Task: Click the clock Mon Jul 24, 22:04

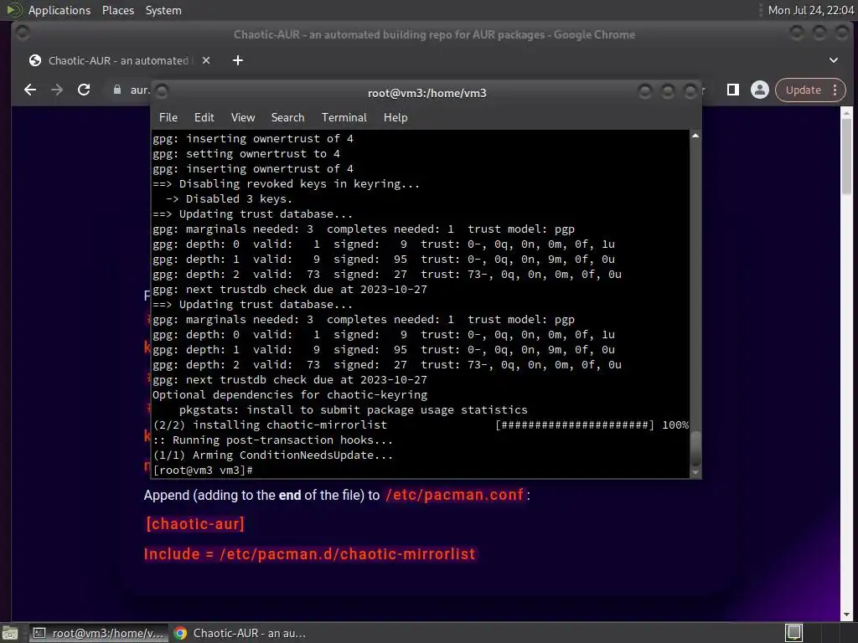Action: tap(811, 10)
